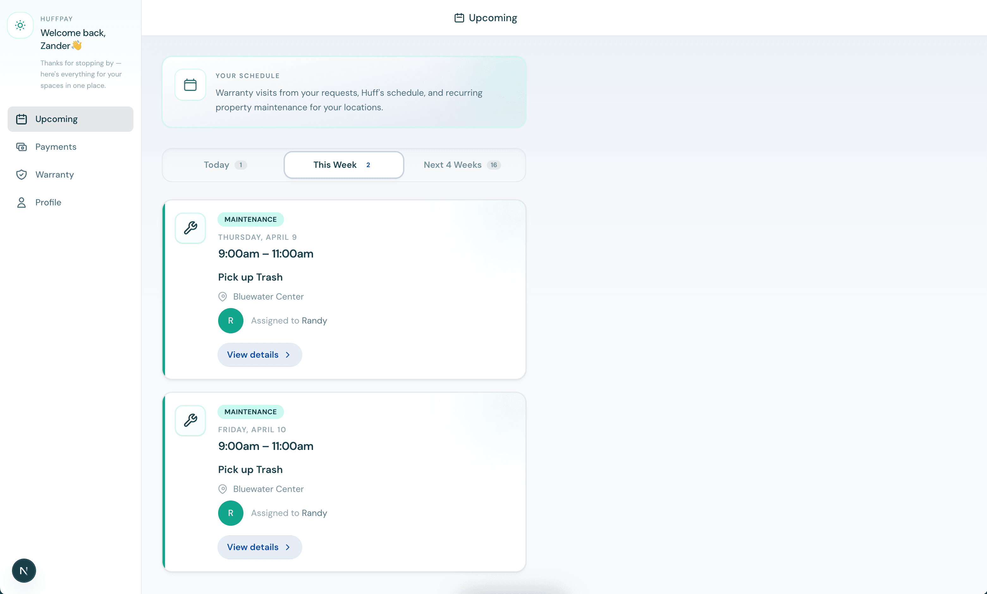Click the MAINTENANCE badge on the April 9 card
The height and width of the screenshot is (594, 987).
[251, 219]
